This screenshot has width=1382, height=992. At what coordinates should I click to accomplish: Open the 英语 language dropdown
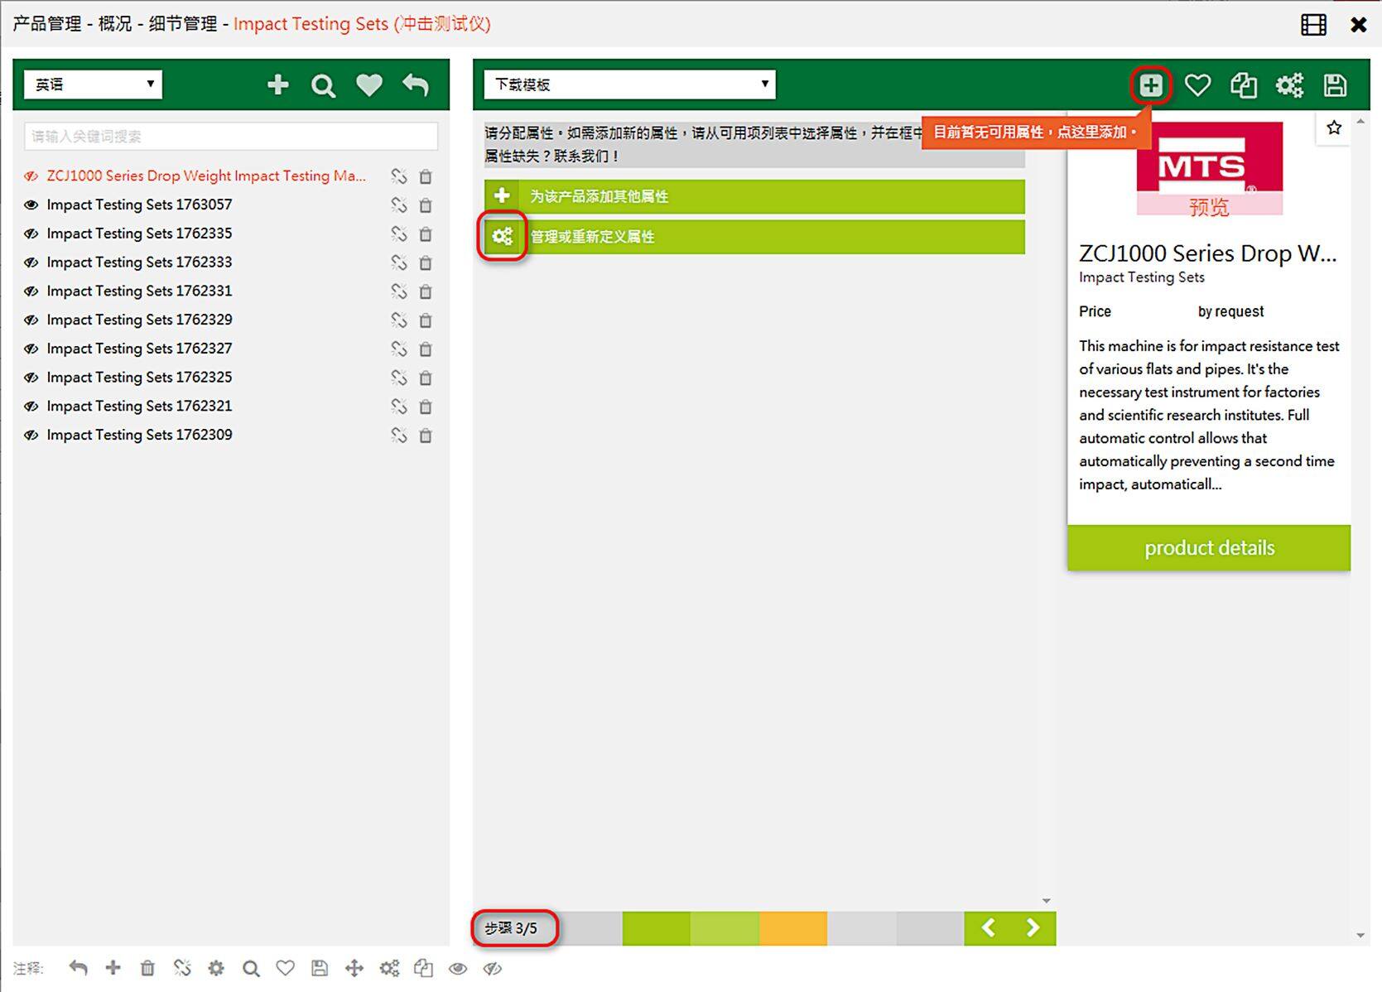[x=93, y=84]
